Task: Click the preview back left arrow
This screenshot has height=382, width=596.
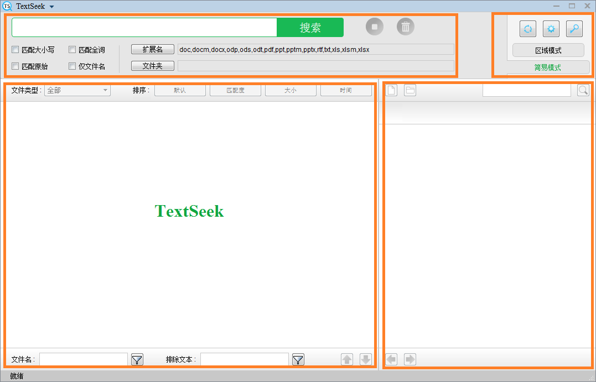Action: click(391, 359)
